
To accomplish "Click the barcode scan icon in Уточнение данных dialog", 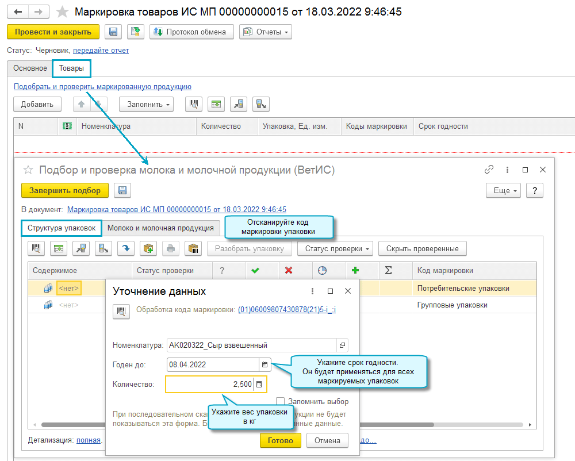I will pyautogui.click(x=121, y=311).
